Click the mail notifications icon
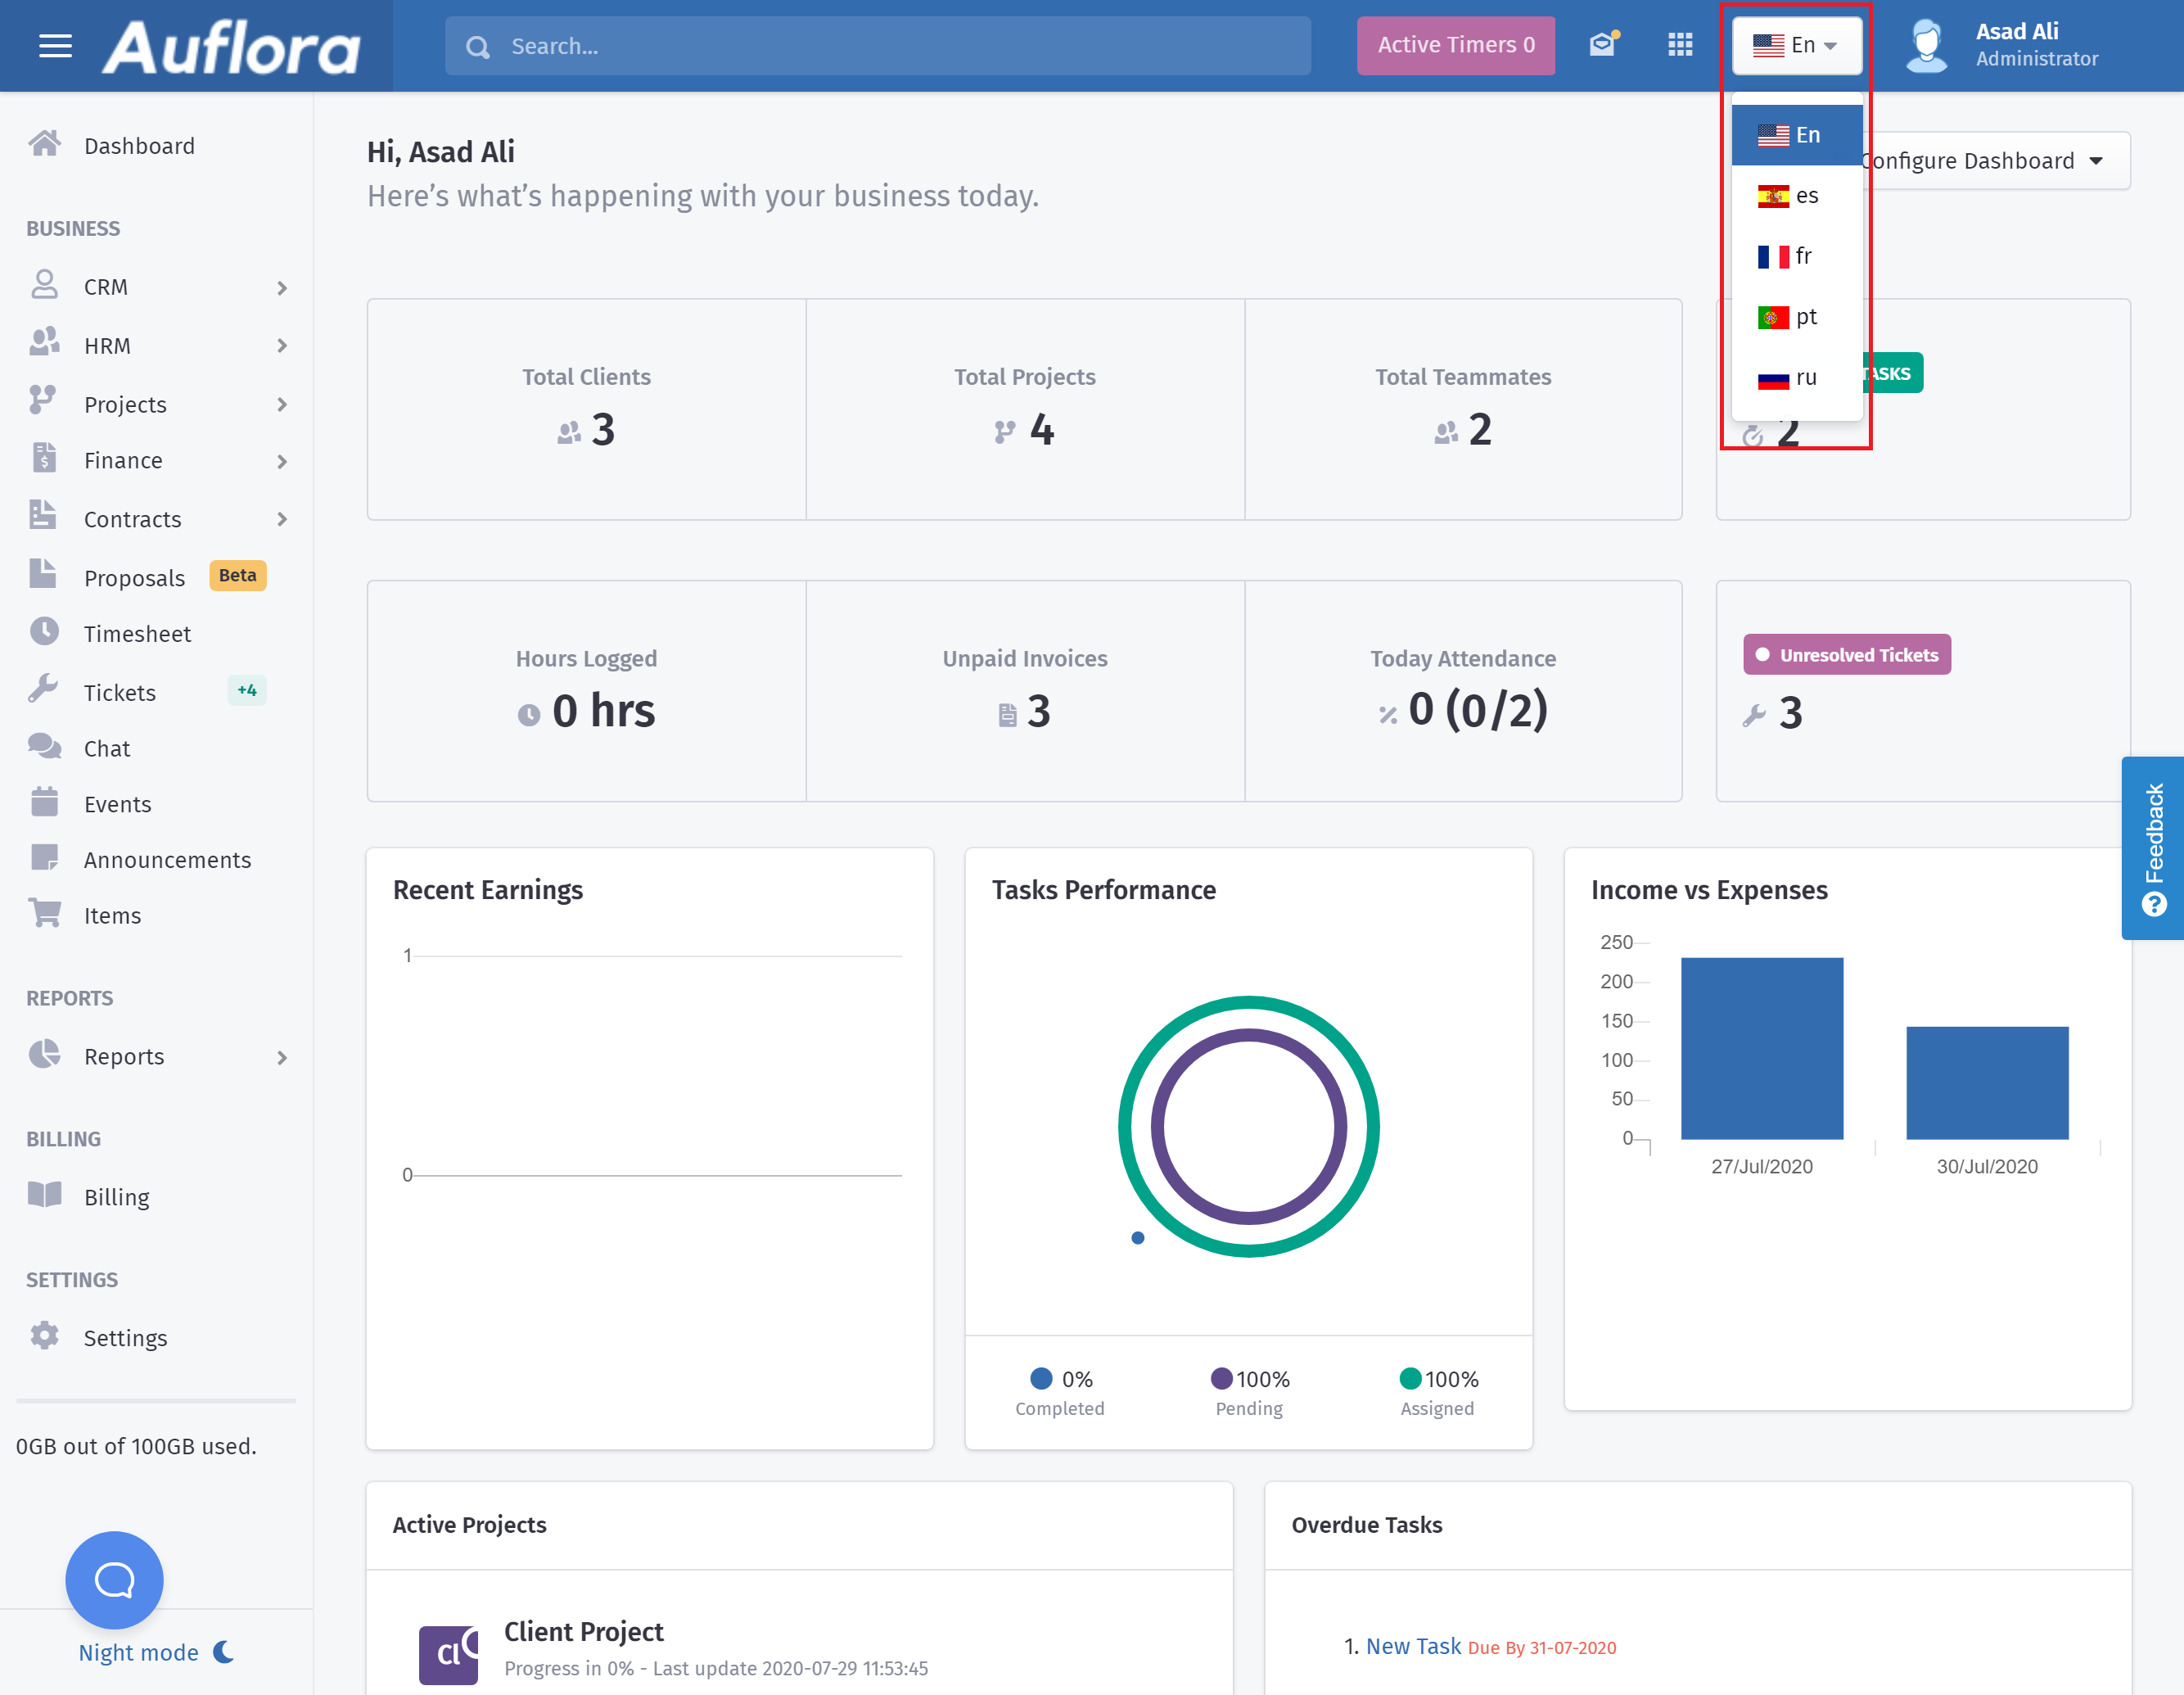 tap(1603, 45)
